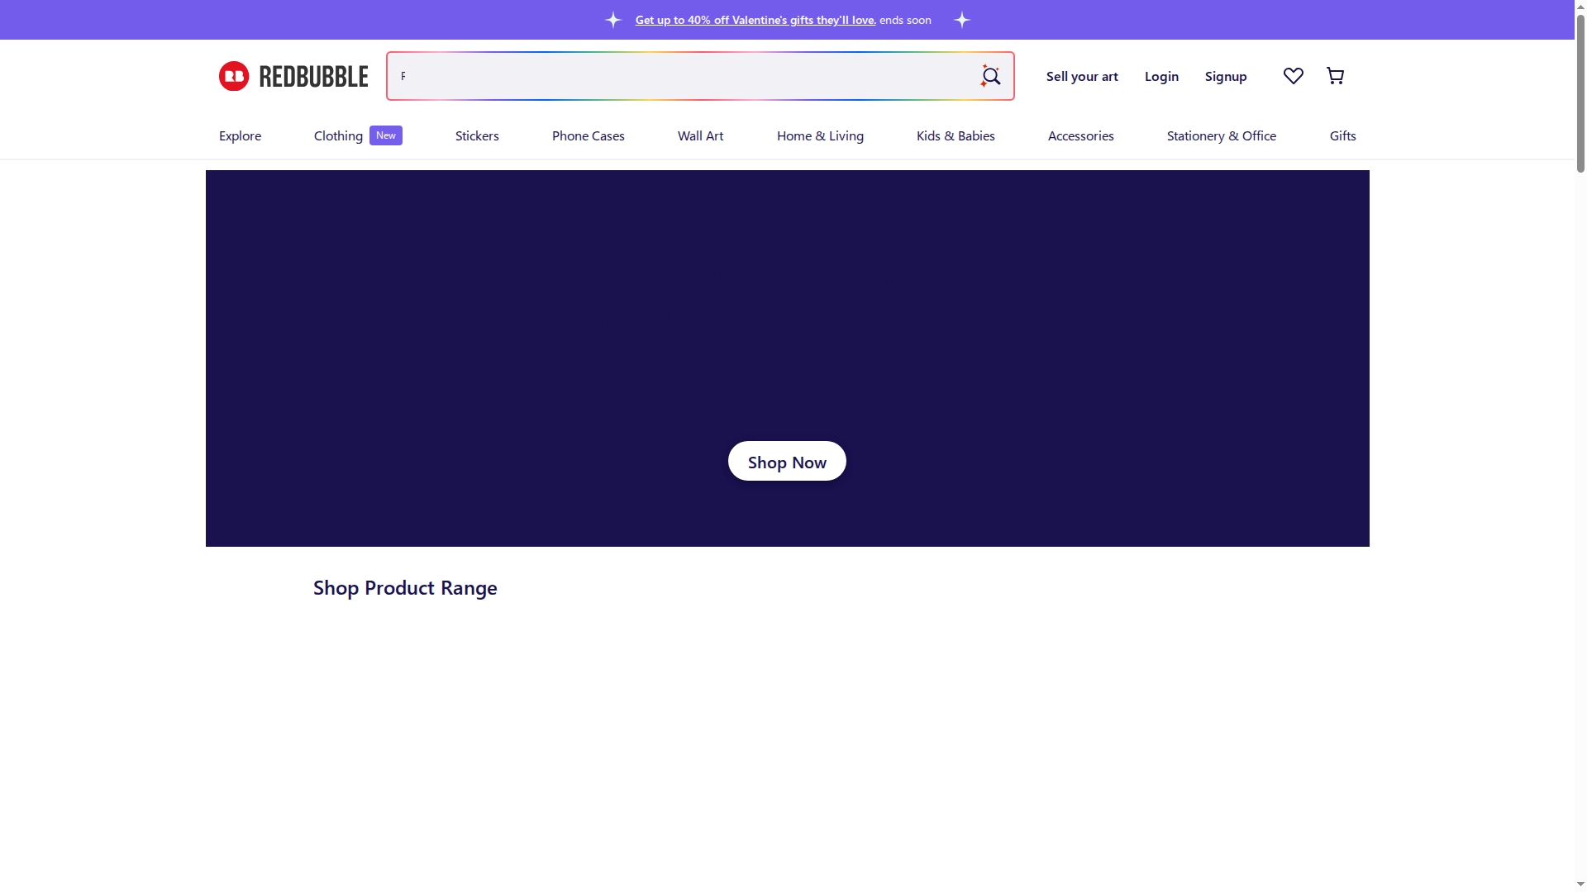Open the Stationery & Office category
This screenshot has height=892, width=1587.
1222,135
